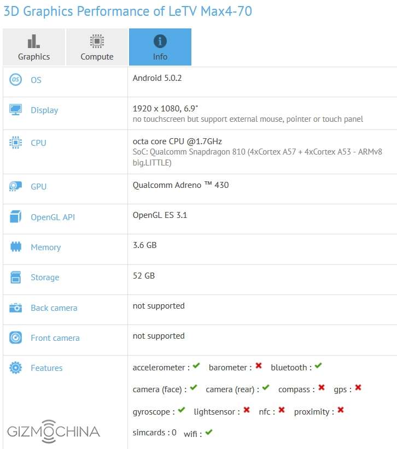Screen dimensions: 397x449
Task: Click the camera (face) green checkmark
Action: coord(194,387)
